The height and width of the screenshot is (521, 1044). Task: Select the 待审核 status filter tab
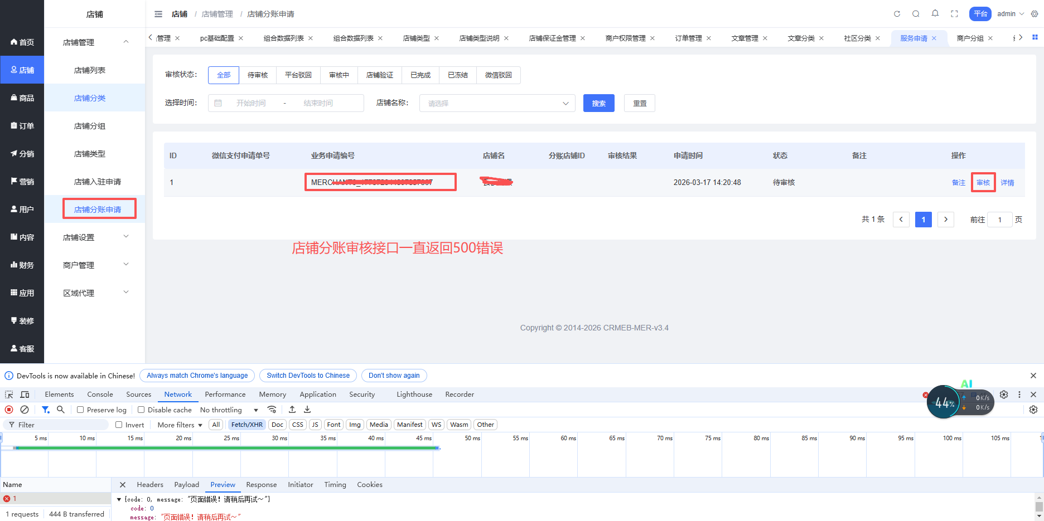258,75
